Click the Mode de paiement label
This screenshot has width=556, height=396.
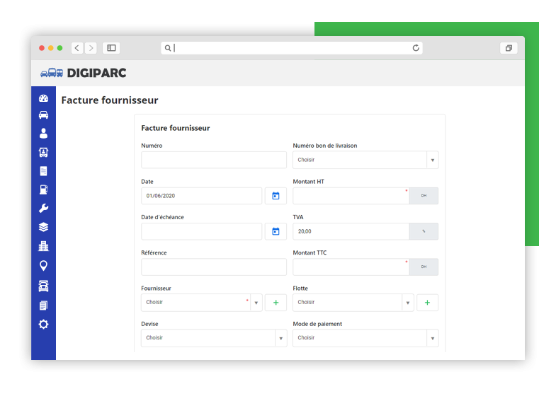pos(317,324)
